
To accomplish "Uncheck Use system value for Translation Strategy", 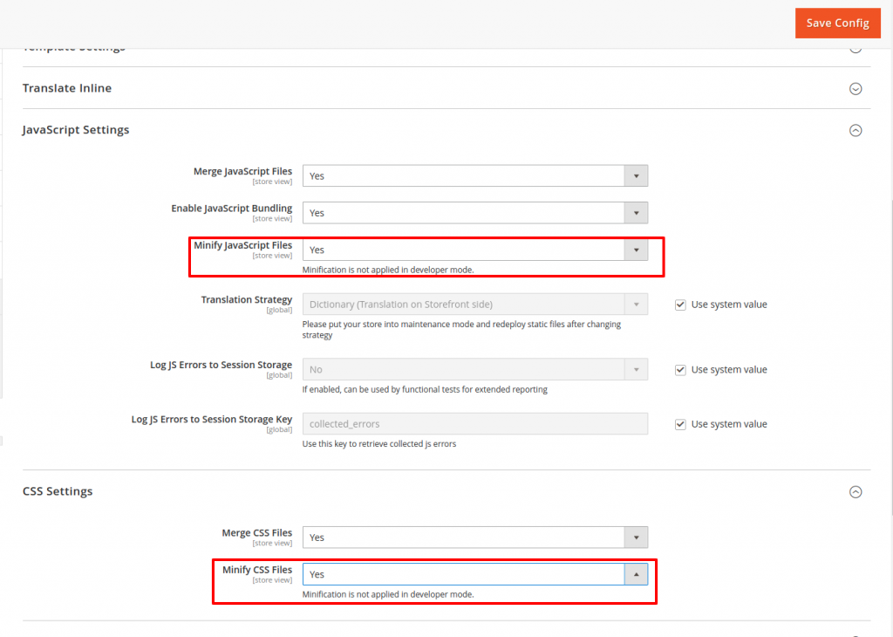I will click(681, 305).
